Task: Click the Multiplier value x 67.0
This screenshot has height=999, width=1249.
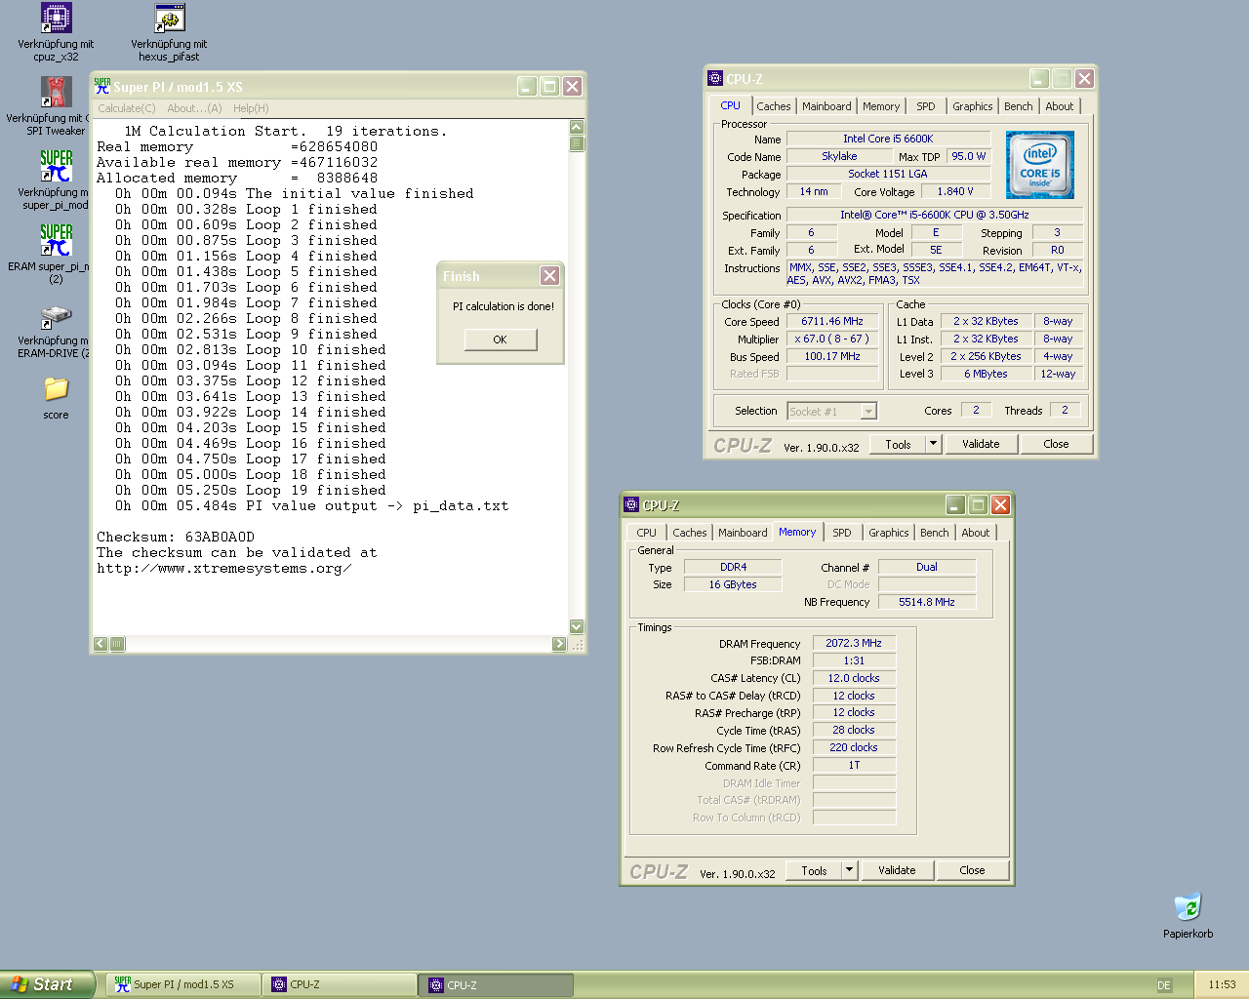Action: (832, 339)
